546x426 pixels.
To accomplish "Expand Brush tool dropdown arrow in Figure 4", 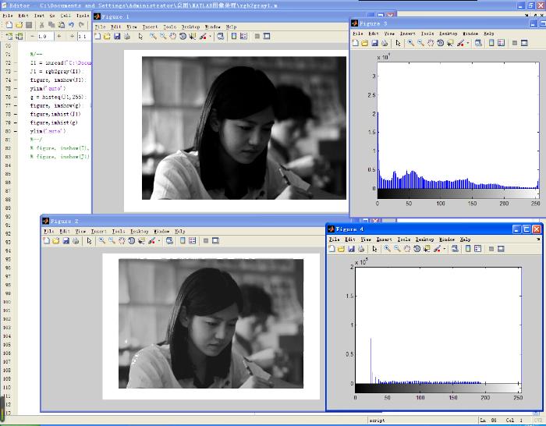I will click(445, 248).
